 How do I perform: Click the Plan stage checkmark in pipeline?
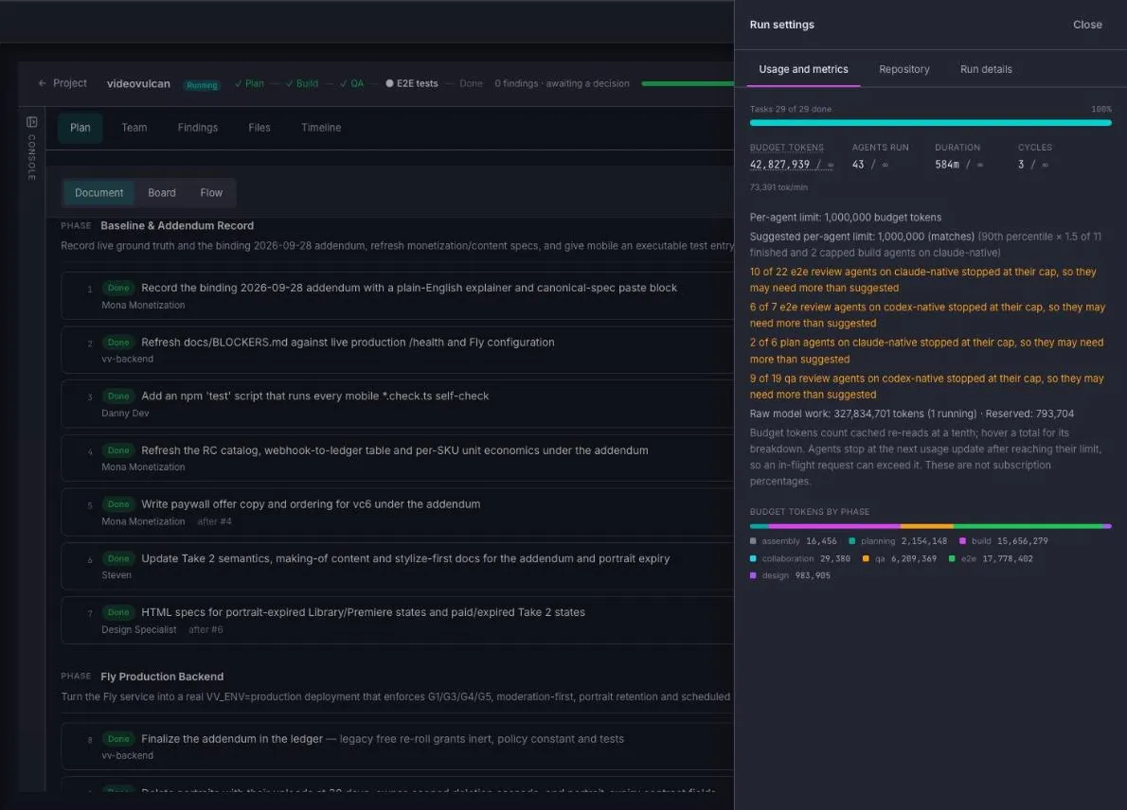click(238, 83)
